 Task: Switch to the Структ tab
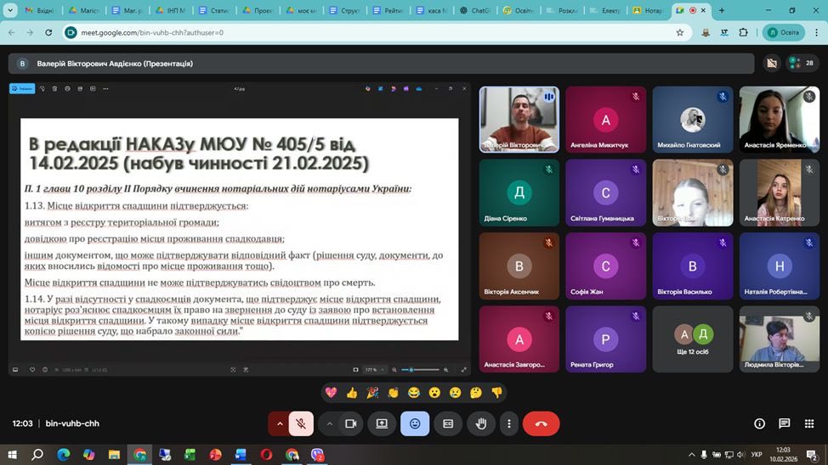click(x=343, y=10)
